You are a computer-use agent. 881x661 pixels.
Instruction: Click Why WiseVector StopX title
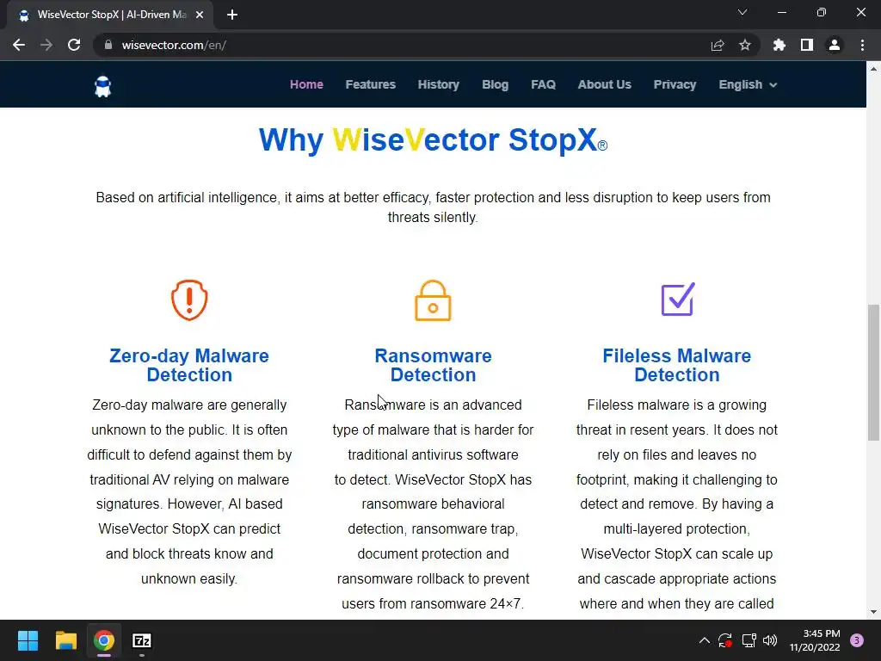(x=433, y=139)
